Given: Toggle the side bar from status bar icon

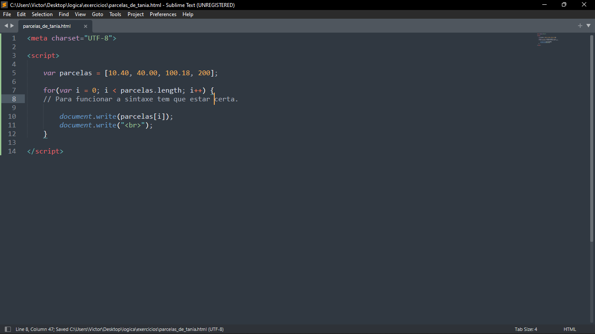Looking at the screenshot, I should (7, 329).
